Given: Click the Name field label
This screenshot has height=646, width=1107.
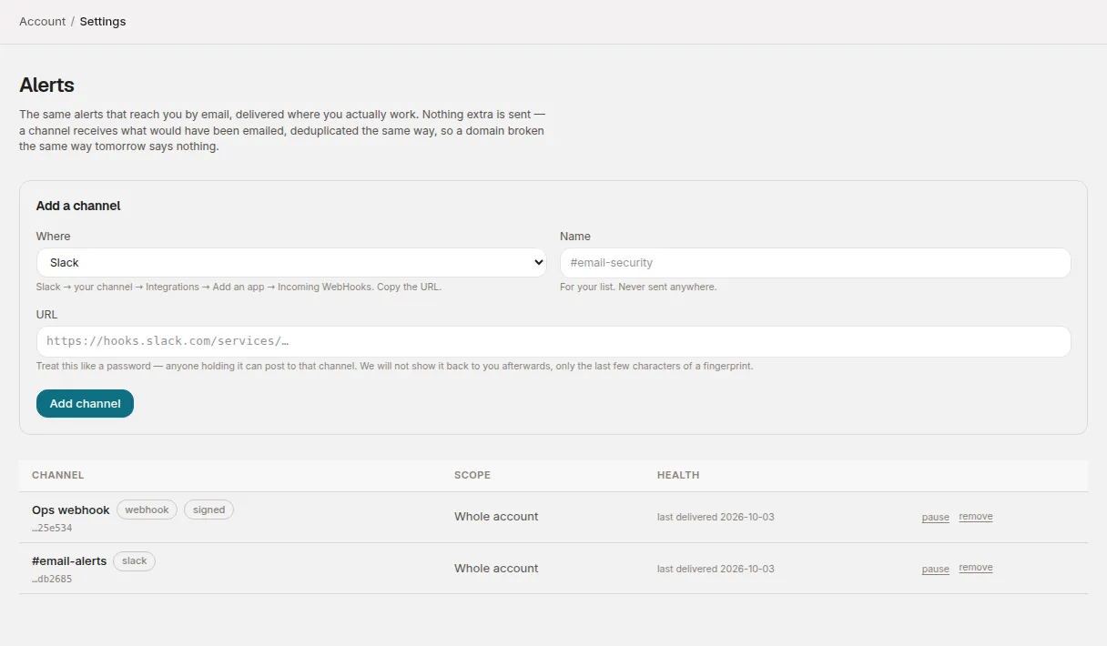Looking at the screenshot, I should (575, 237).
